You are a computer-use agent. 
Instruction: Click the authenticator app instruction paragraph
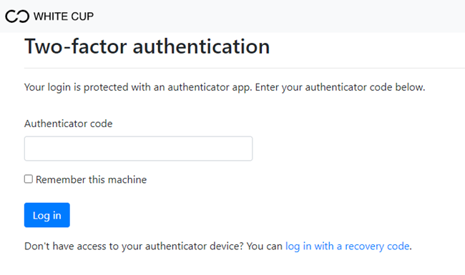point(225,87)
